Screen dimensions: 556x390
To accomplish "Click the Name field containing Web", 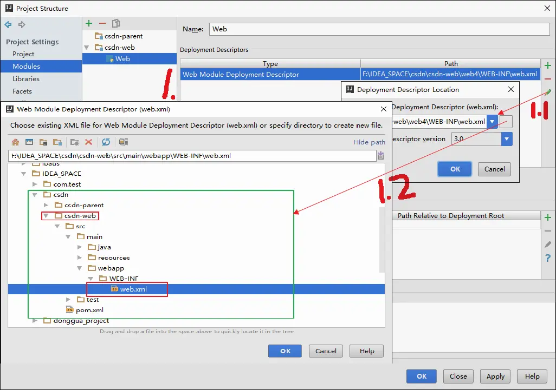I will point(379,29).
